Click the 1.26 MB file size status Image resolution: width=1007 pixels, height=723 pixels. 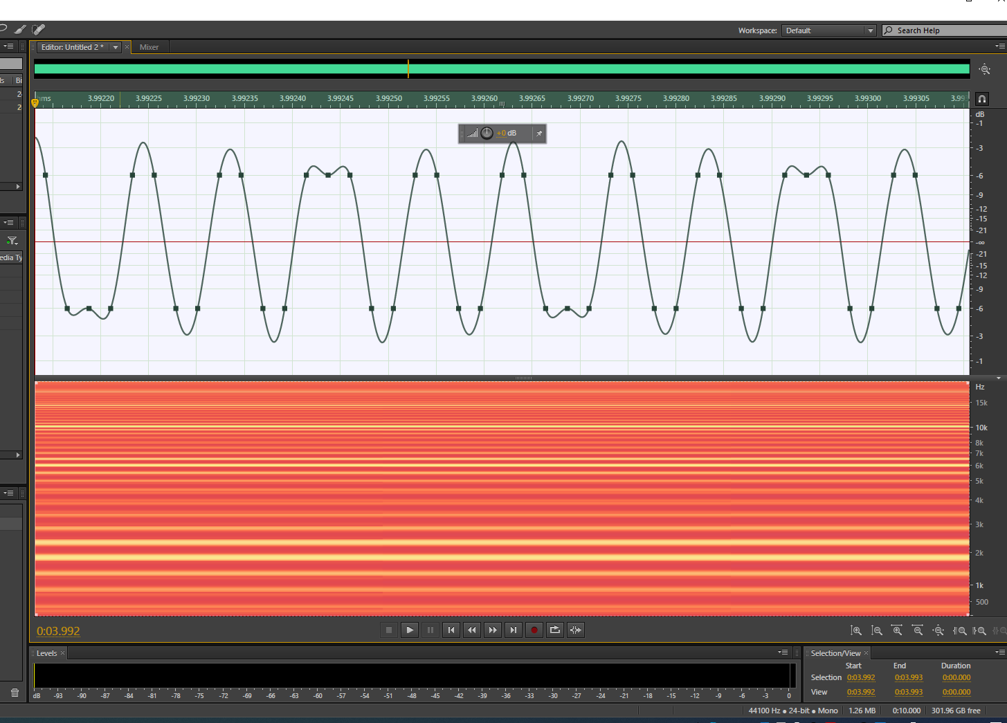(862, 711)
